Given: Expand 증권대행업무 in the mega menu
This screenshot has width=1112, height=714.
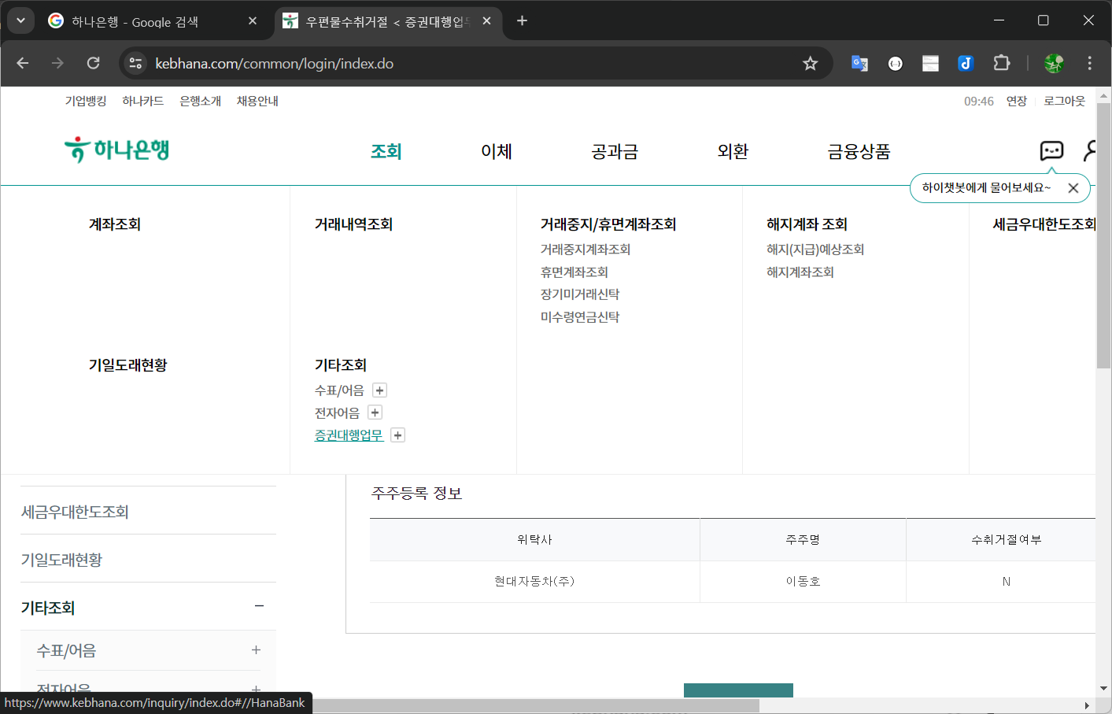Looking at the screenshot, I should point(398,435).
